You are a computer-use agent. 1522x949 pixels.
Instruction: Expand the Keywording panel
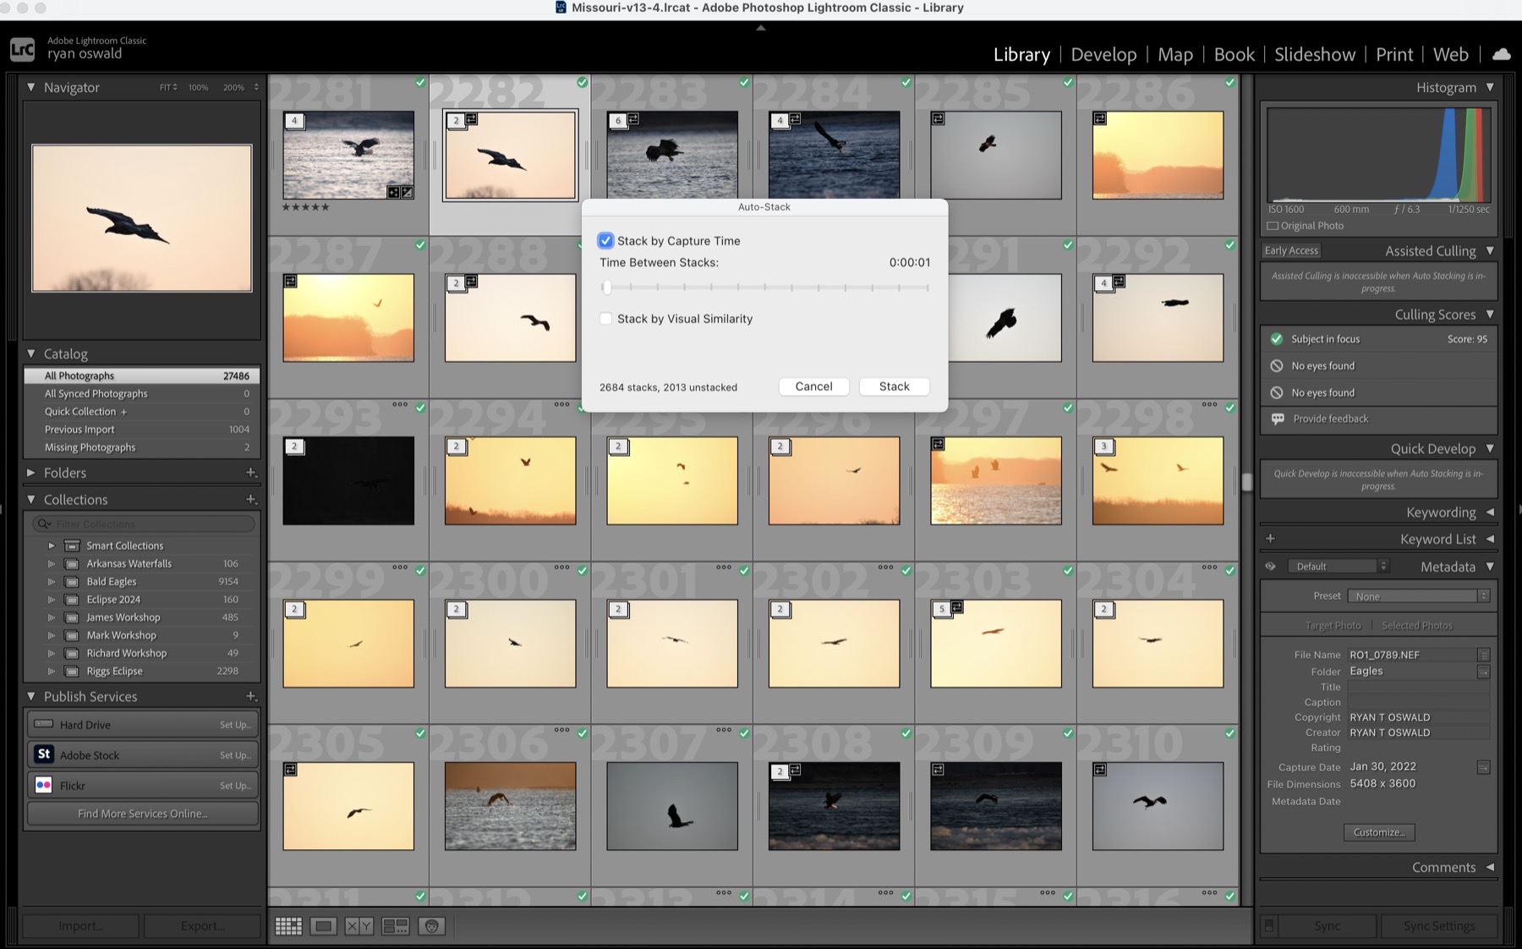1490,513
